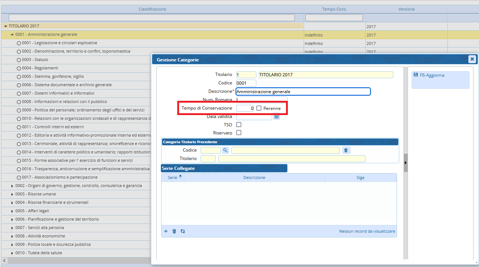Enable the Perenne checkbox
479x267 pixels.
tap(259, 108)
